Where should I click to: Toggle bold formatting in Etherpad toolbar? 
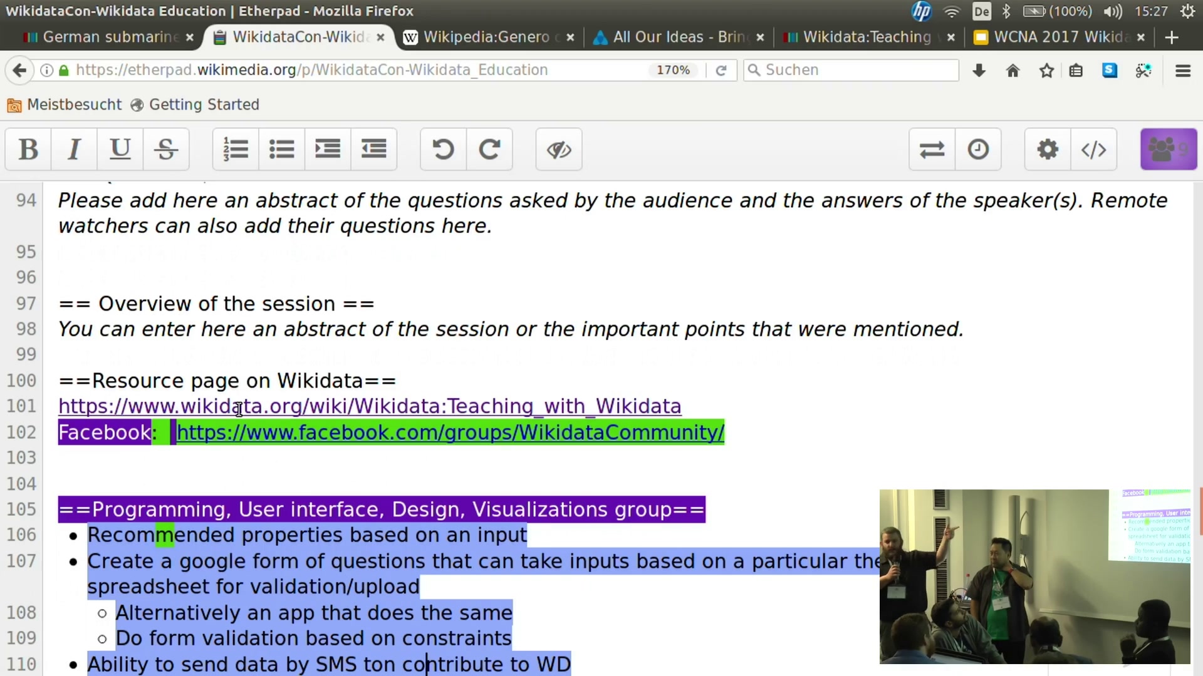pos(28,150)
